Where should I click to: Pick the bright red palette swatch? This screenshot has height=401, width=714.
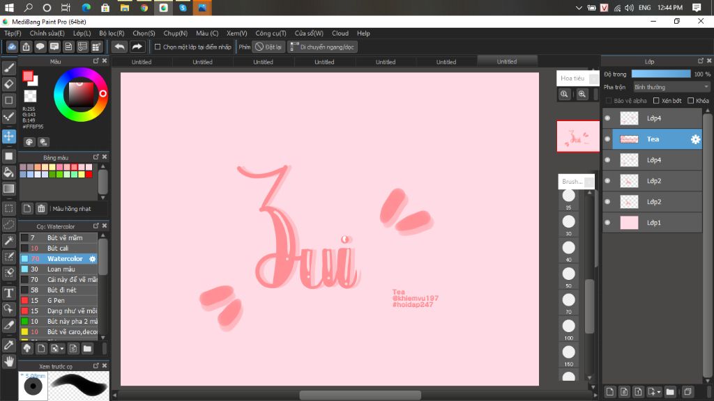(x=89, y=174)
